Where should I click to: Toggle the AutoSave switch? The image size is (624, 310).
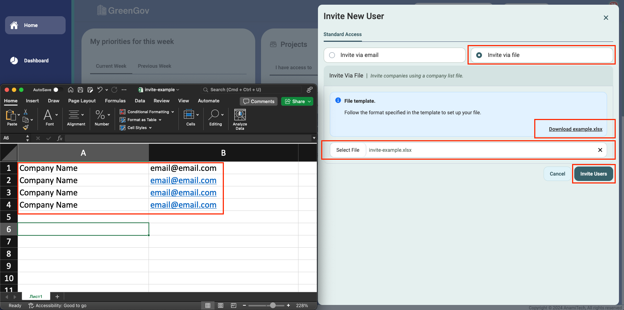(x=58, y=90)
